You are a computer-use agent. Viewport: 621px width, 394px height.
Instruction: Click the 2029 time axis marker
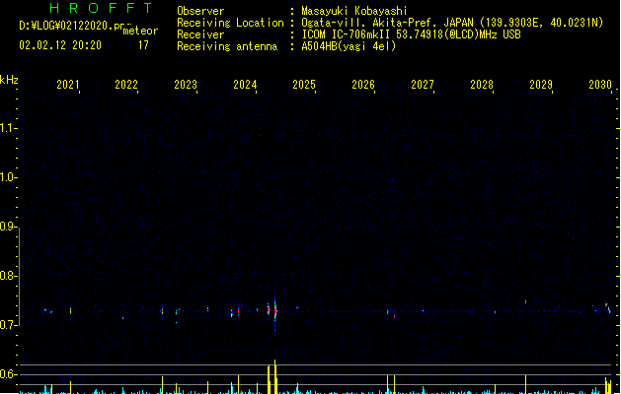[x=541, y=84]
